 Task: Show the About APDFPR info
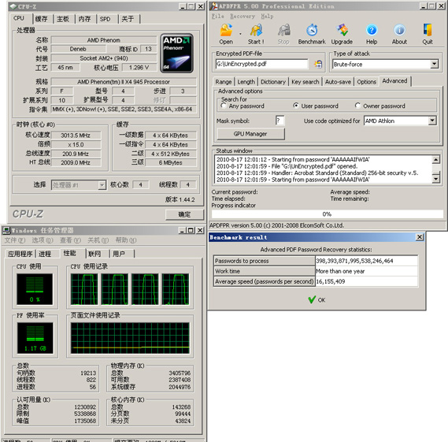click(x=399, y=34)
